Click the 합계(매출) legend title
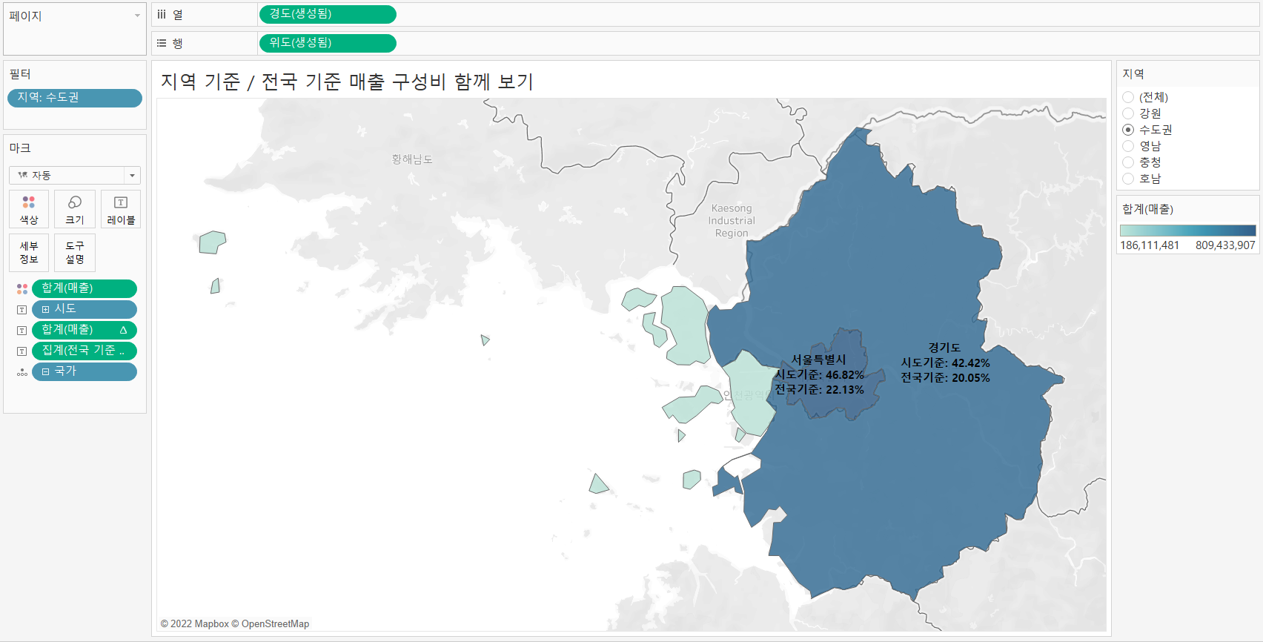Image resolution: width=1263 pixels, height=642 pixels. [x=1147, y=209]
